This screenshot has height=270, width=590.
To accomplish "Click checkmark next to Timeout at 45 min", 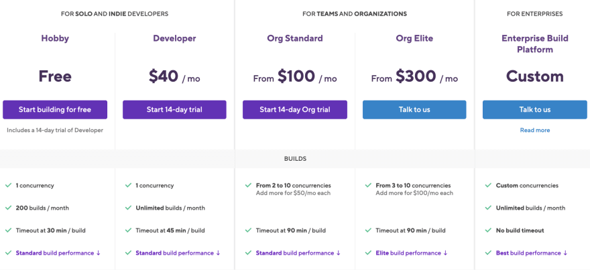I will [x=128, y=230].
